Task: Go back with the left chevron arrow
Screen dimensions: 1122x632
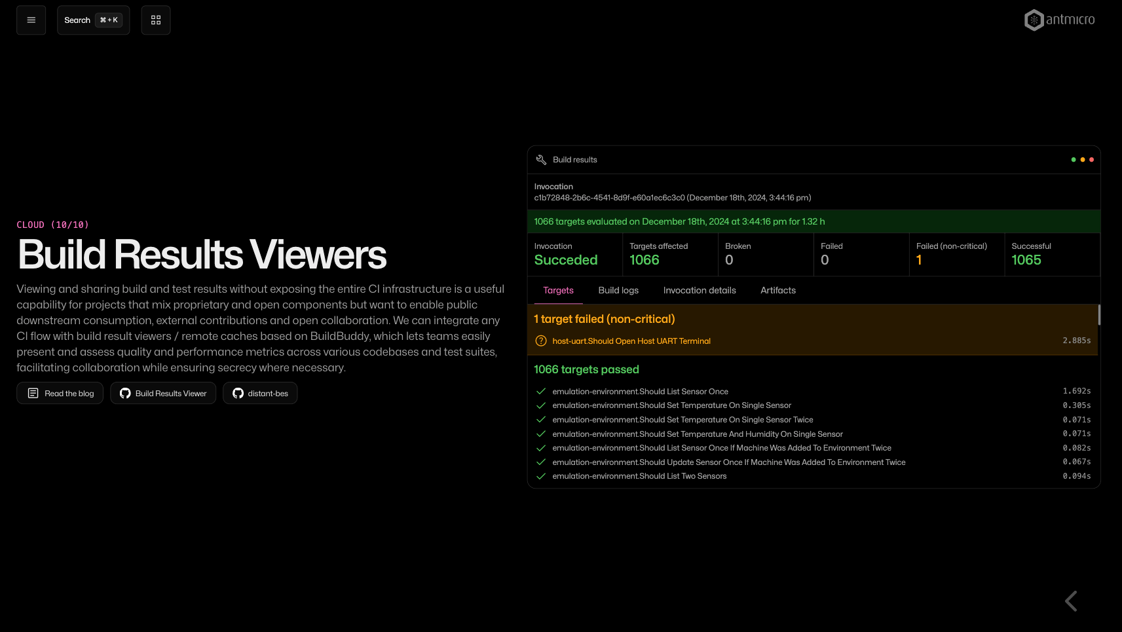Action: (x=1072, y=601)
